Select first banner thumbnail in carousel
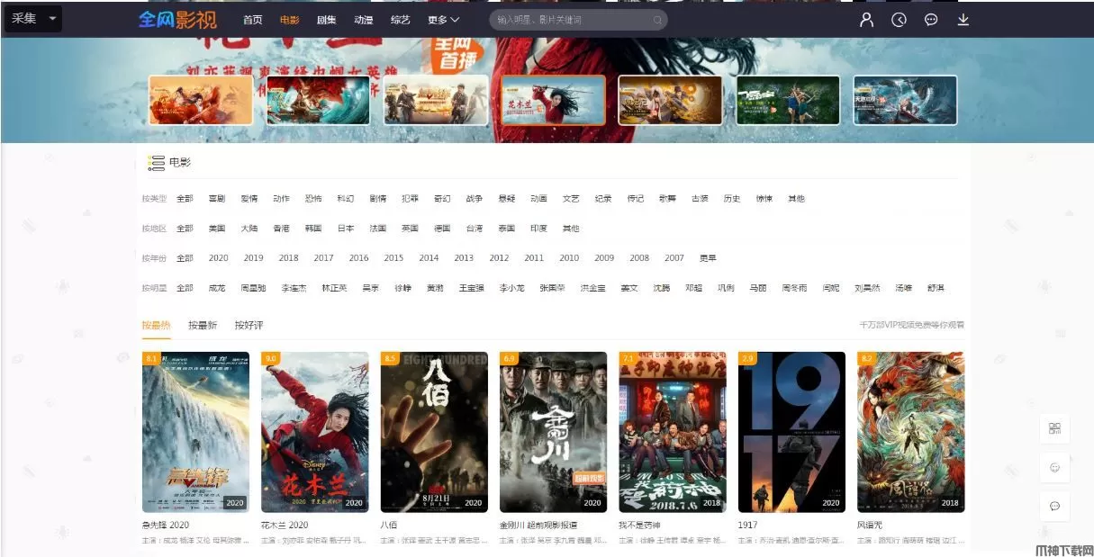 click(201, 100)
